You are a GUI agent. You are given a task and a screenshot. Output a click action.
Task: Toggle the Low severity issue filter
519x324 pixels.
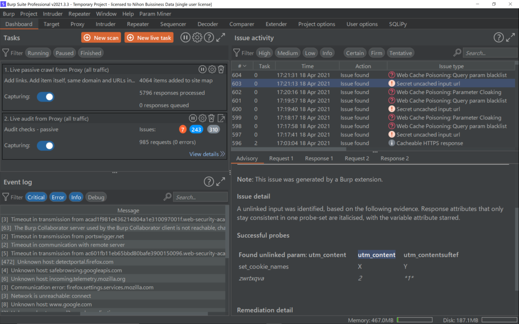point(310,53)
